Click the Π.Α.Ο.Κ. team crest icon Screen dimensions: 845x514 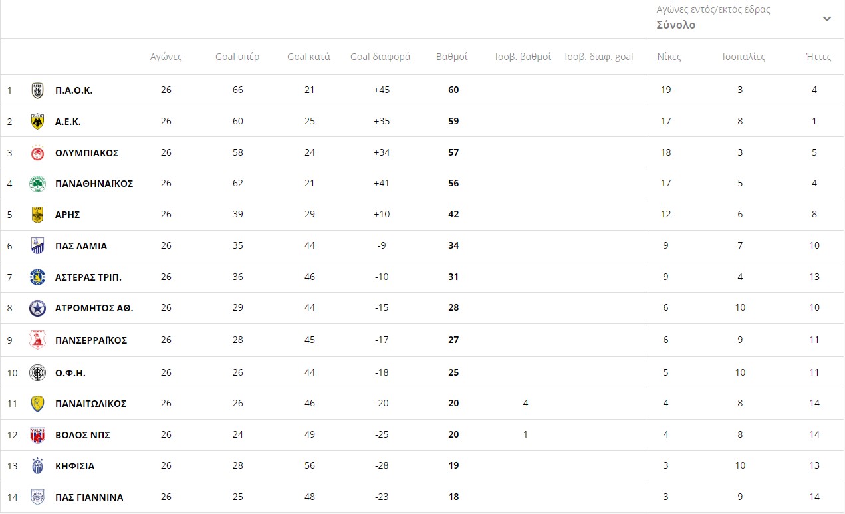coord(38,90)
